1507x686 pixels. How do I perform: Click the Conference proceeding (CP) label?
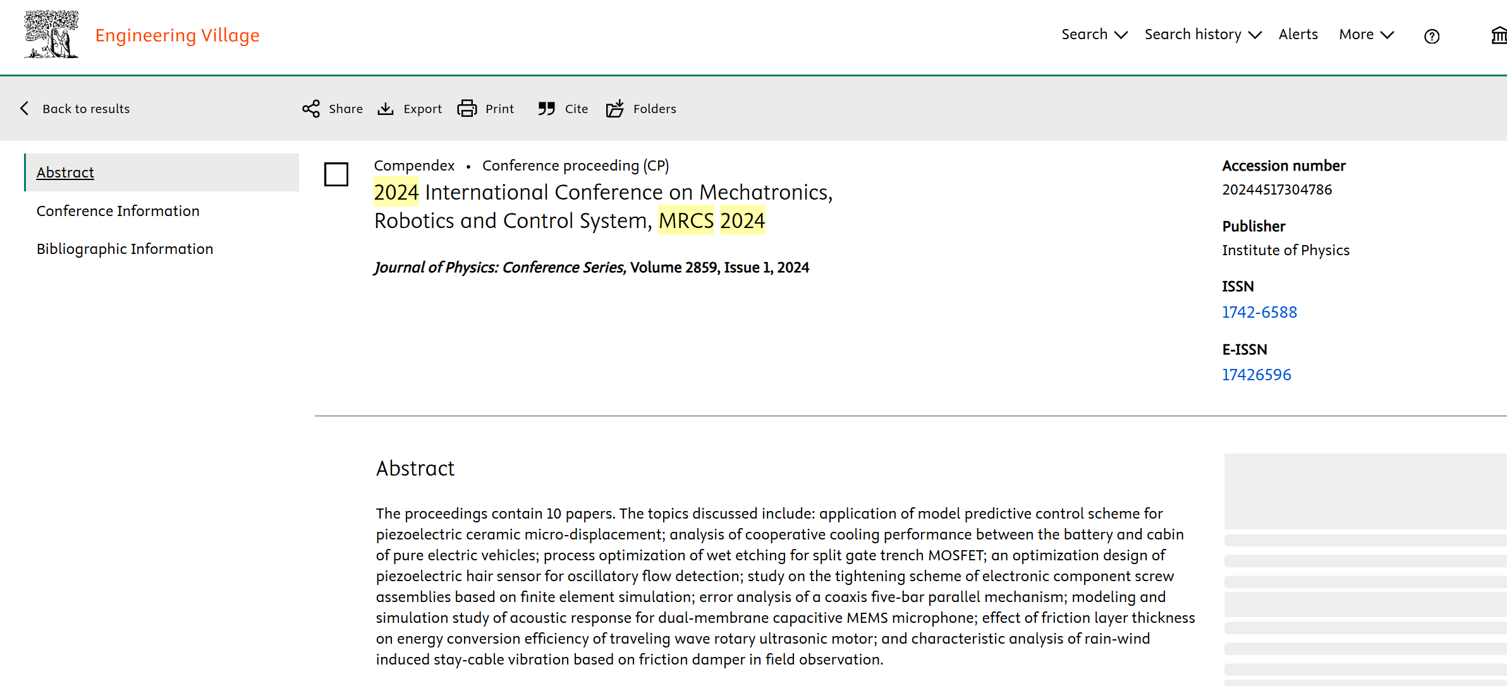pyautogui.click(x=576, y=165)
